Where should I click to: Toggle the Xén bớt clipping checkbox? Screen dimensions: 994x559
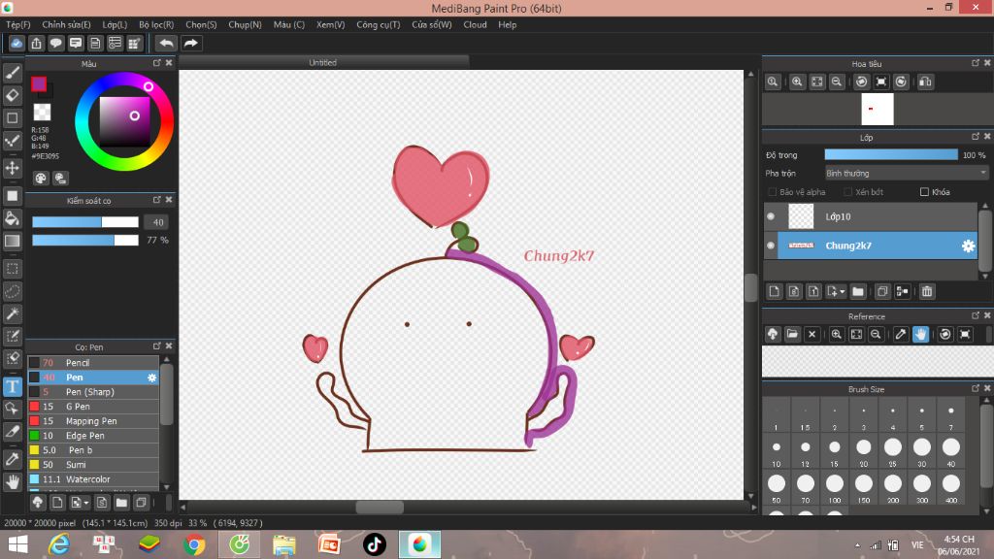click(x=847, y=192)
